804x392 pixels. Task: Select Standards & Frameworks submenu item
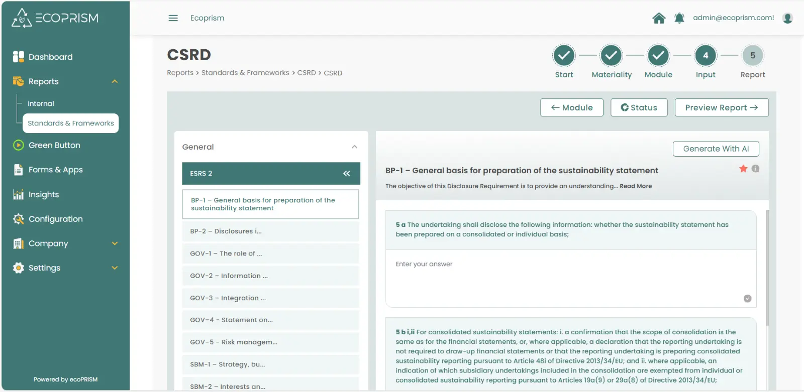point(71,123)
